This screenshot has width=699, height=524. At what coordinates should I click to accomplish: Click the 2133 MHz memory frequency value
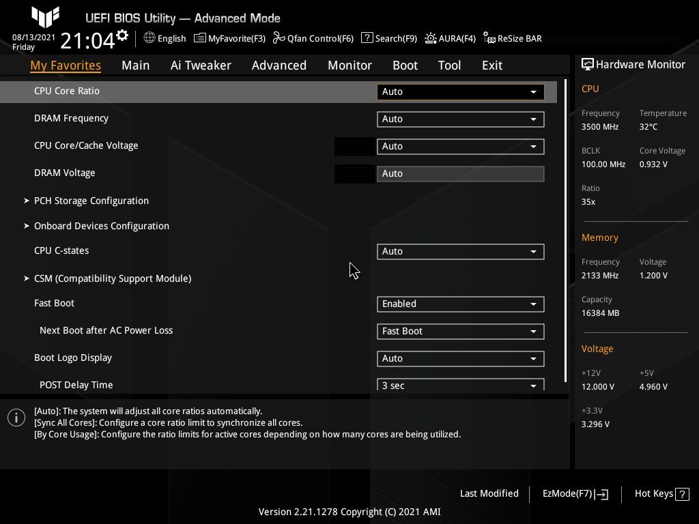tap(600, 276)
